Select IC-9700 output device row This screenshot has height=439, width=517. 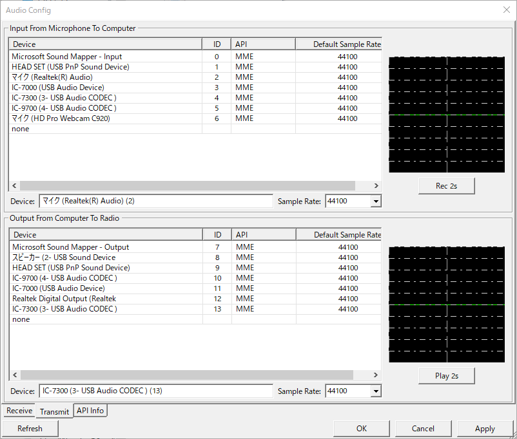tap(195, 278)
